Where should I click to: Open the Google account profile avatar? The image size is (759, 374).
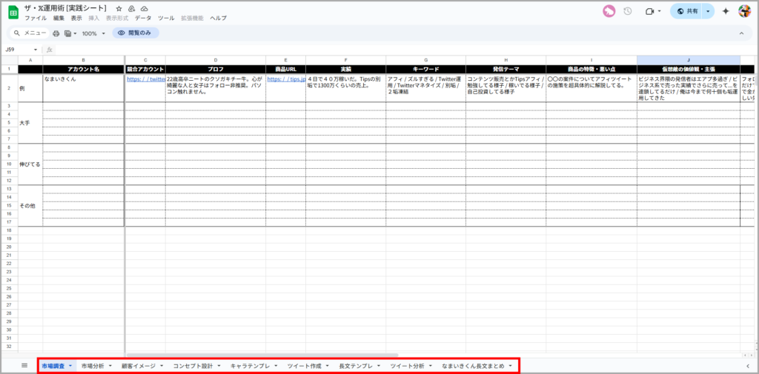(x=745, y=11)
